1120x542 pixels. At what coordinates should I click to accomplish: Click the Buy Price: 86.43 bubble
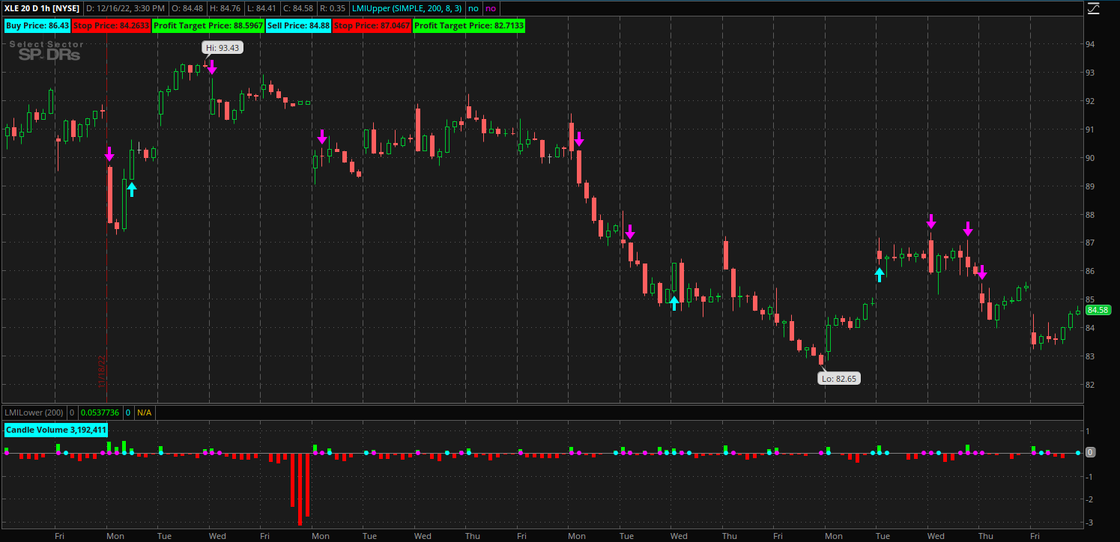point(36,25)
